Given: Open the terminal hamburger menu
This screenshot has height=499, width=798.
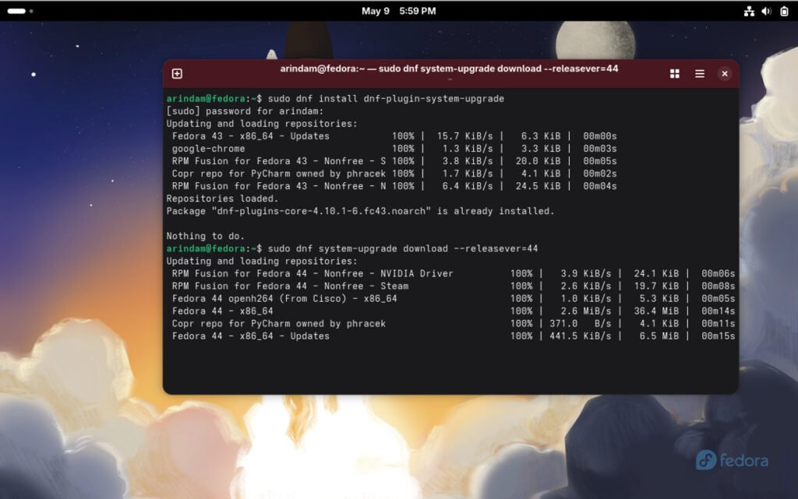Looking at the screenshot, I should [x=700, y=74].
